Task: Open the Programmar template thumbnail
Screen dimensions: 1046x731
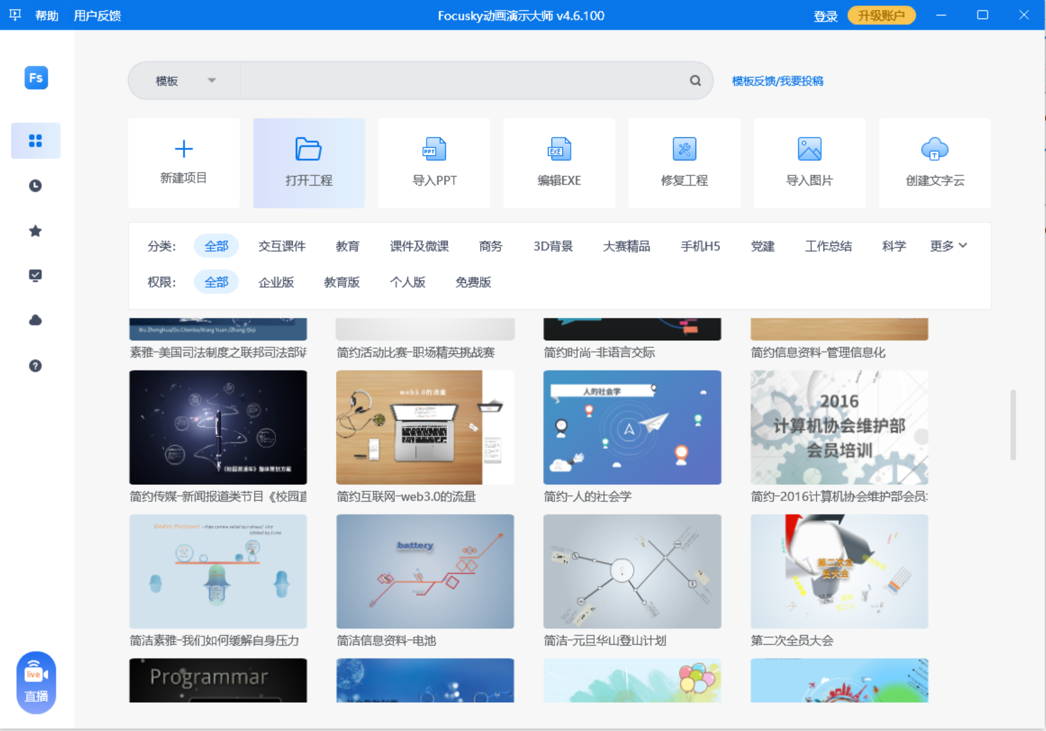Action: (x=218, y=681)
